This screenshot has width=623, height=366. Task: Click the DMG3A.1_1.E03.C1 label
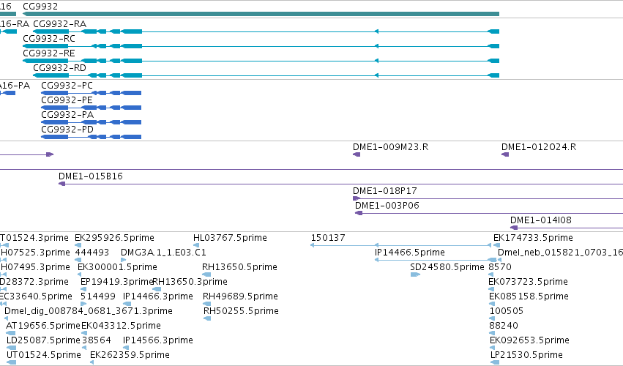(x=163, y=253)
